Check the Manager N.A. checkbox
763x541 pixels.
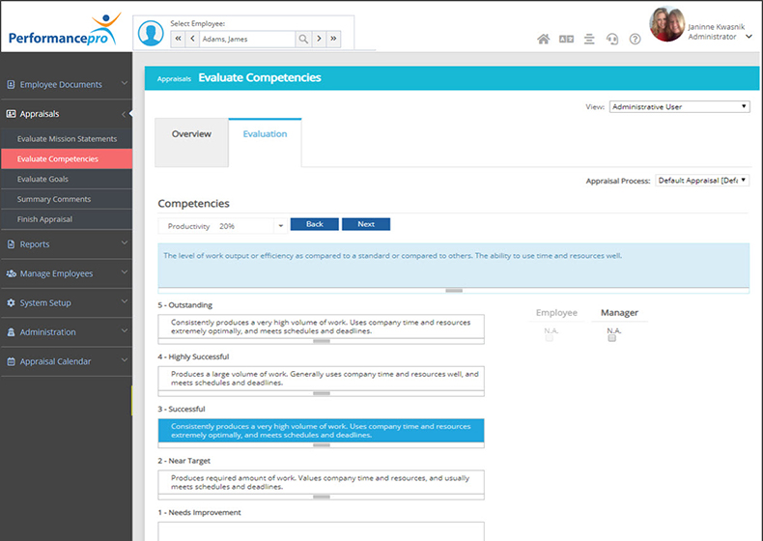coord(611,338)
